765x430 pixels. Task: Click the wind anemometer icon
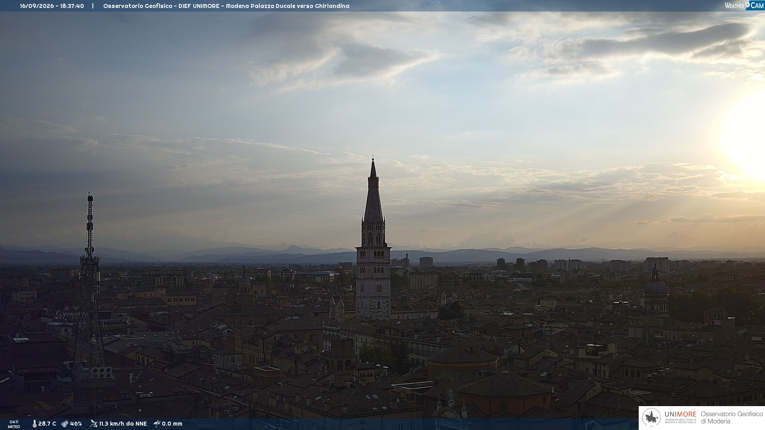click(x=94, y=424)
